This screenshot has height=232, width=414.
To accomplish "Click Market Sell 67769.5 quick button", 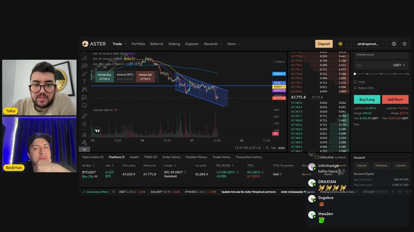I will [145, 77].
